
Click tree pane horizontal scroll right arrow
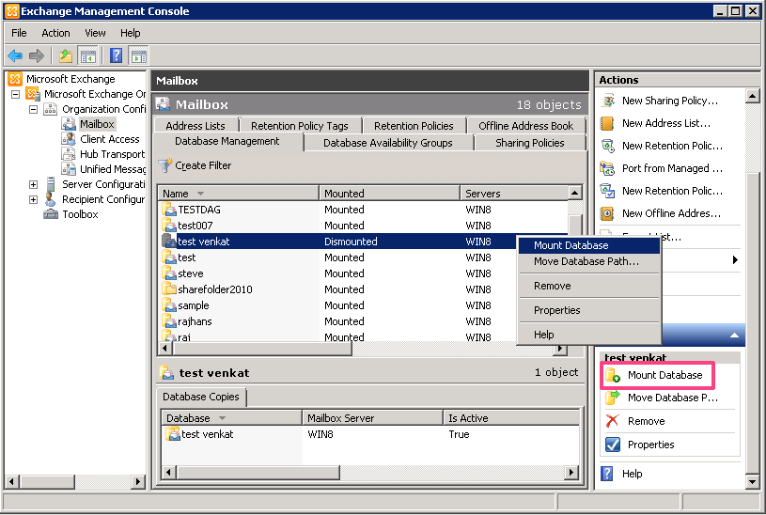click(138, 482)
